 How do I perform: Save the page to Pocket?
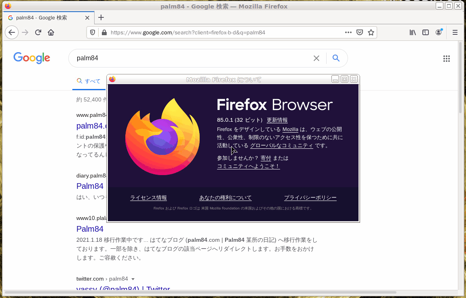(x=360, y=32)
